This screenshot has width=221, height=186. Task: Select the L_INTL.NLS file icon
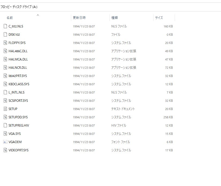[x=5, y=92]
